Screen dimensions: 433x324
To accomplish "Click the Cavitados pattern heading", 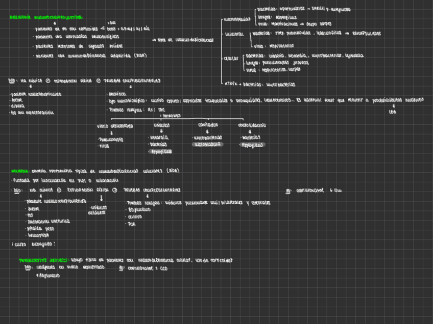I will 208,125.
